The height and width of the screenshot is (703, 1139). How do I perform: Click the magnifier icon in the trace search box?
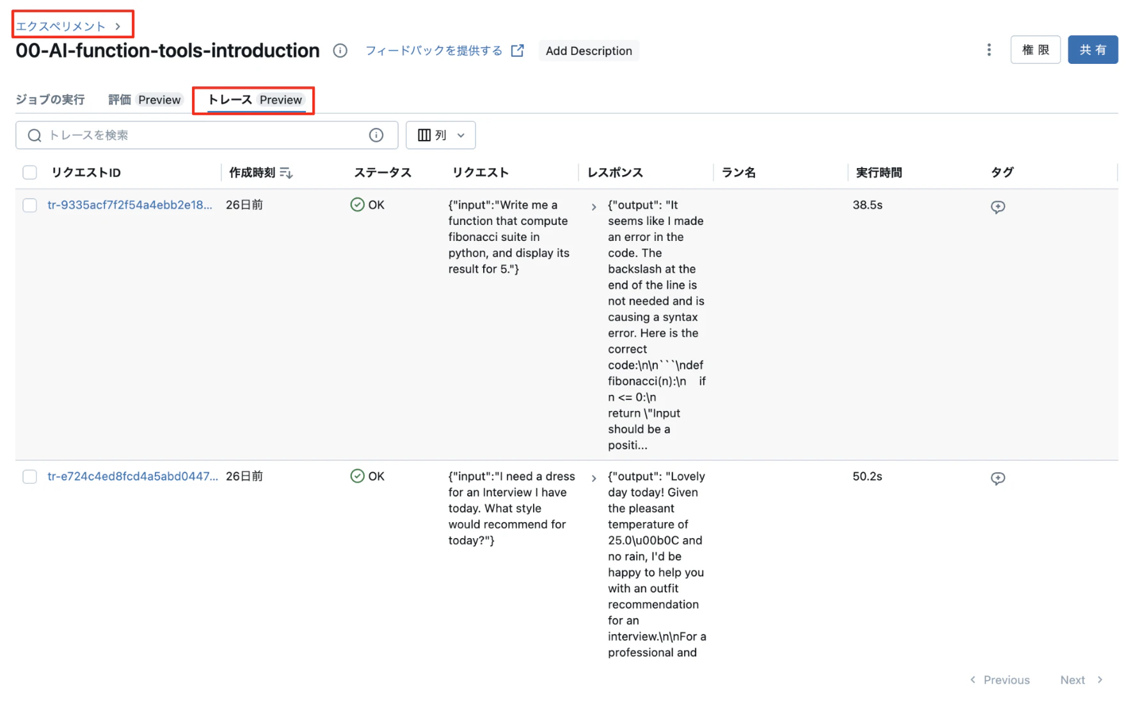click(x=35, y=135)
